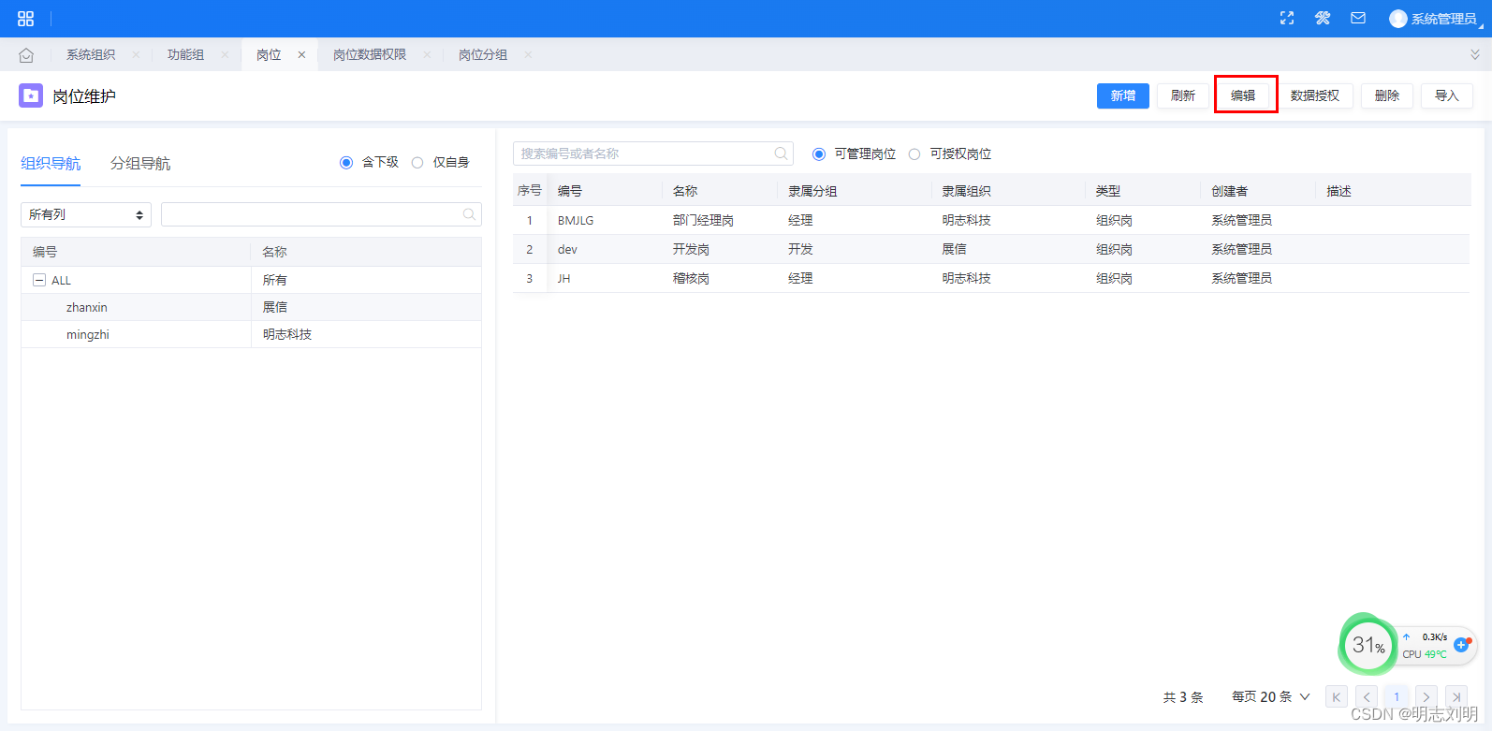Screen dimensions: 1492x731
Task: Select the dev position row
Action: click(991, 249)
